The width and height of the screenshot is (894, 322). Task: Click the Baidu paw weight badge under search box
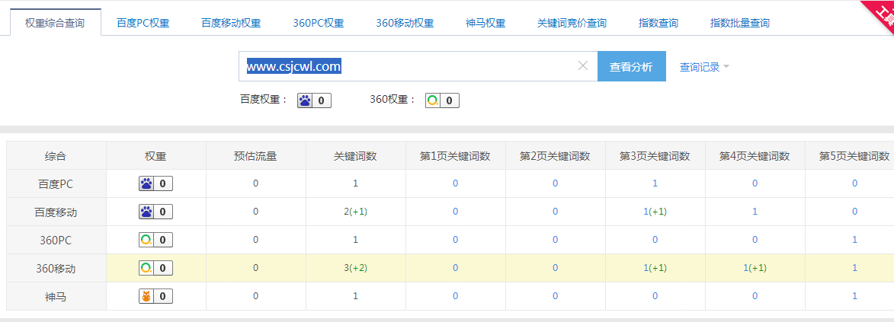(314, 100)
